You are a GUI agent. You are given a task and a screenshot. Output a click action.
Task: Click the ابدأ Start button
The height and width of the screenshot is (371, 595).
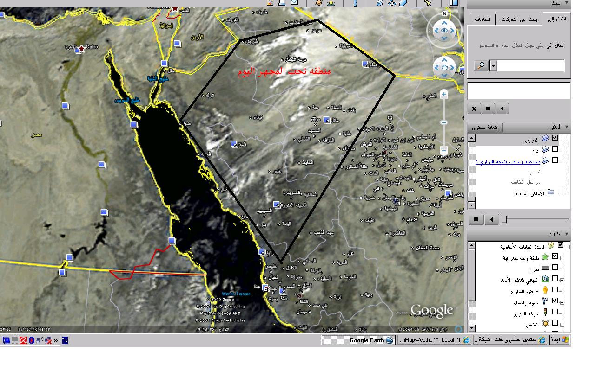560,340
